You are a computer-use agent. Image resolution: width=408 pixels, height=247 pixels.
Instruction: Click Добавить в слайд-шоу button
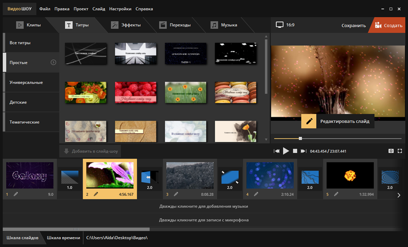coord(90,151)
